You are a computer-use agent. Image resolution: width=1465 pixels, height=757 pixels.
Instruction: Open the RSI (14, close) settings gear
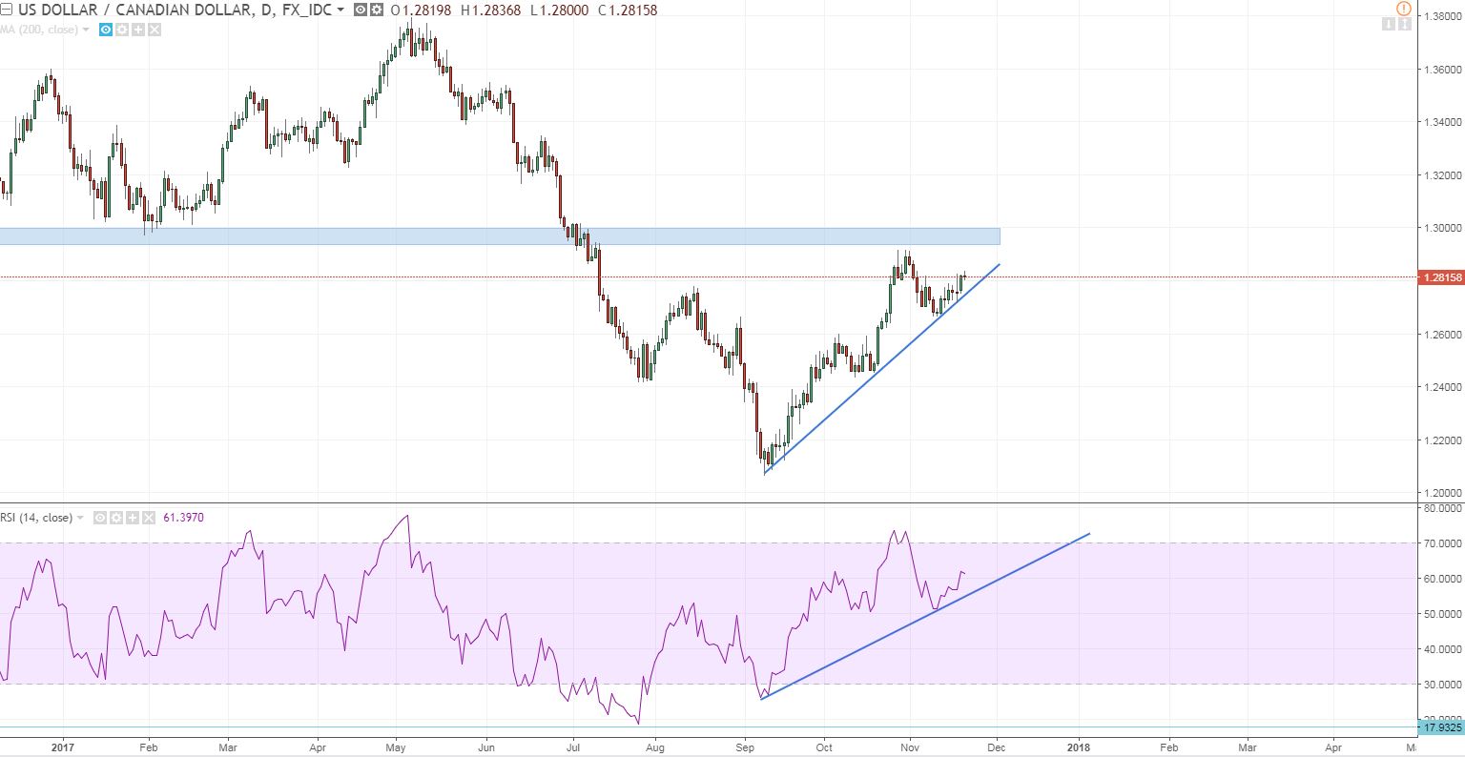(116, 518)
